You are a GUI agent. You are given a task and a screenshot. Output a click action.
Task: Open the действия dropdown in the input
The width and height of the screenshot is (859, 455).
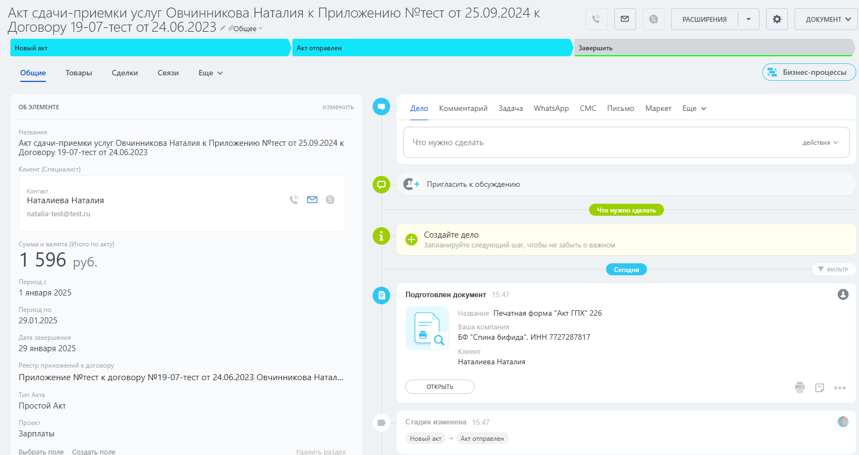point(820,143)
